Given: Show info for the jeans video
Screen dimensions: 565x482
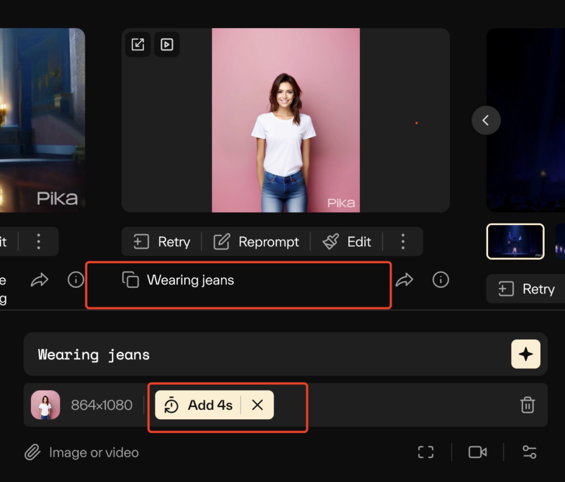Looking at the screenshot, I should (x=440, y=280).
